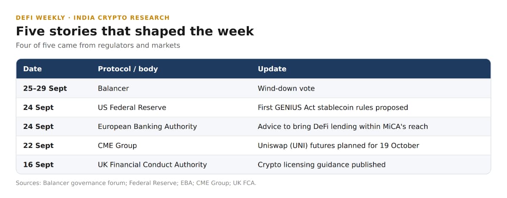
Task: Click the Wind-down vote update text
Action: [286, 88]
